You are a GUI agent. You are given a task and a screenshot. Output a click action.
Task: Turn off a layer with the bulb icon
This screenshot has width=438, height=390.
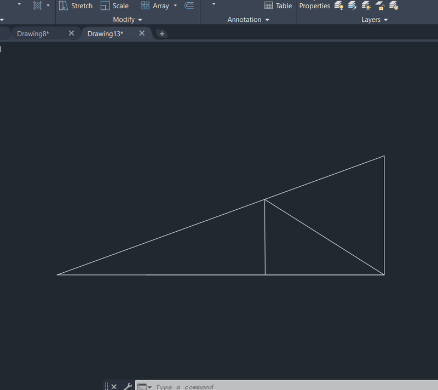pos(338,6)
